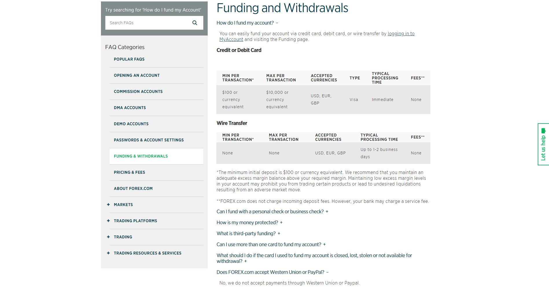Open the Pricing & Fees category
The height and width of the screenshot is (288, 549).
[x=129, y=172]
